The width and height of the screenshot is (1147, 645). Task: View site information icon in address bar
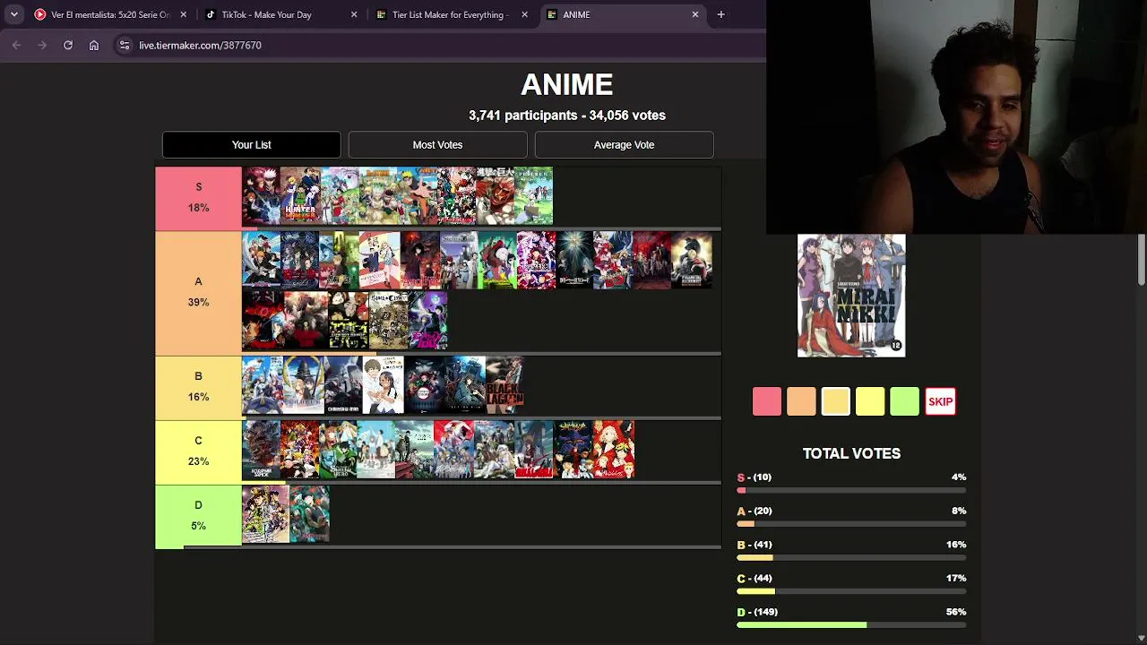point(125,45)
